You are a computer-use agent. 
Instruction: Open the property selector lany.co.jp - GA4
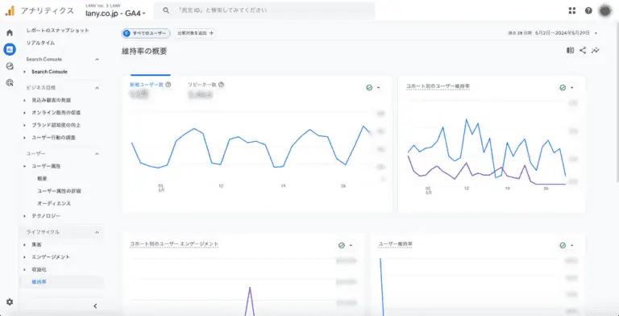click(x=116, y=13)
